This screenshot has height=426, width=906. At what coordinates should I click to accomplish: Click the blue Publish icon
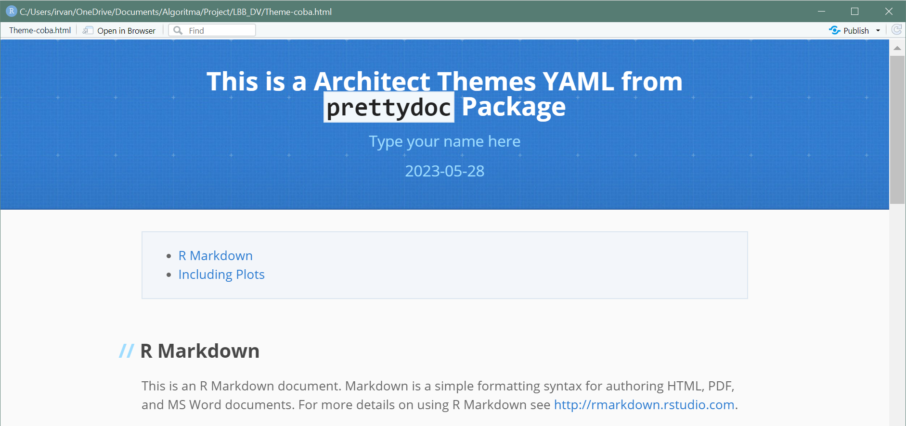834,30
